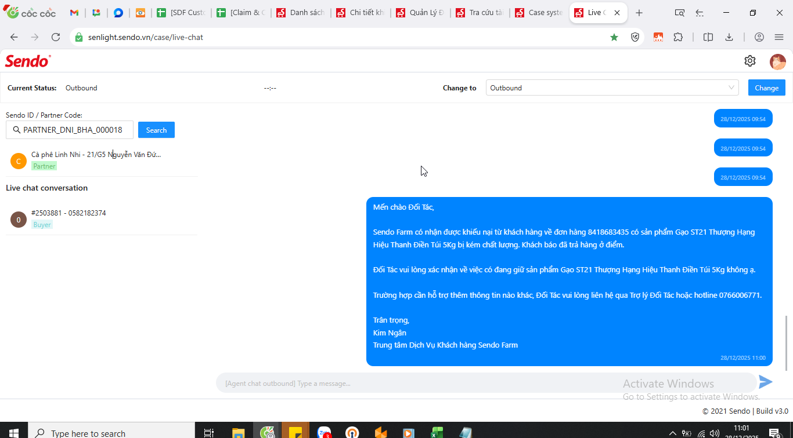Open Excel from the taskbar
Image resolution: width=793 pixels, height=438 pixels.
(437, 433)
